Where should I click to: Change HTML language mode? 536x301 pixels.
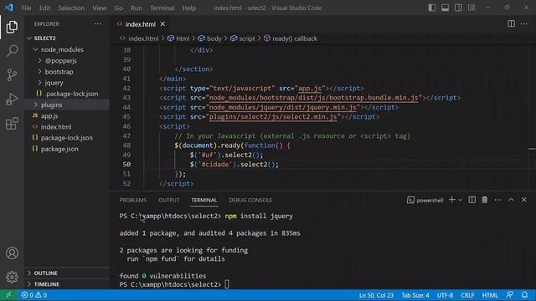(490, 295)
